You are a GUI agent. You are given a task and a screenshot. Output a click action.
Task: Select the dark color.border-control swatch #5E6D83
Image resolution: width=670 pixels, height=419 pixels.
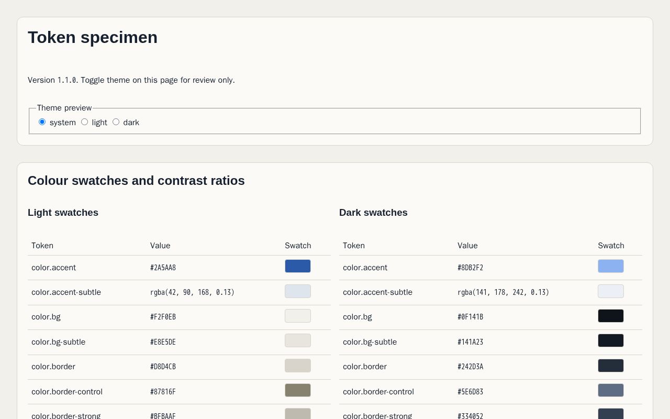pyautogui.click(x=611, y=390)
